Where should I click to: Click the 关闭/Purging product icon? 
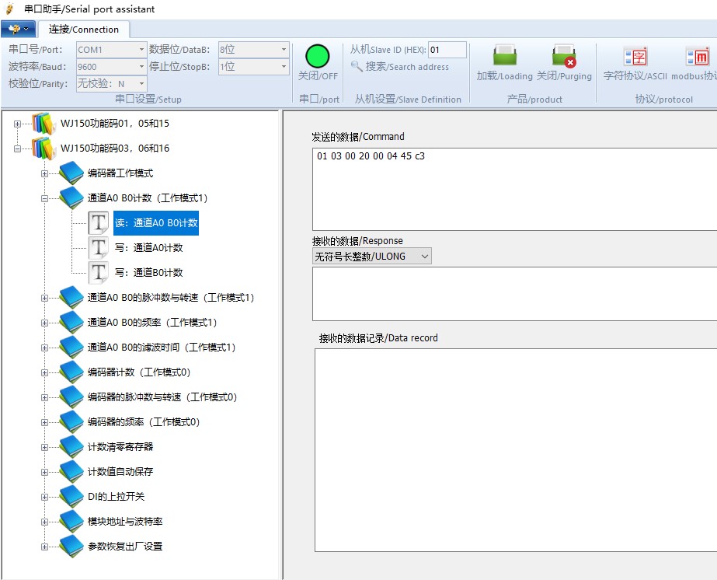coord(562,57)
